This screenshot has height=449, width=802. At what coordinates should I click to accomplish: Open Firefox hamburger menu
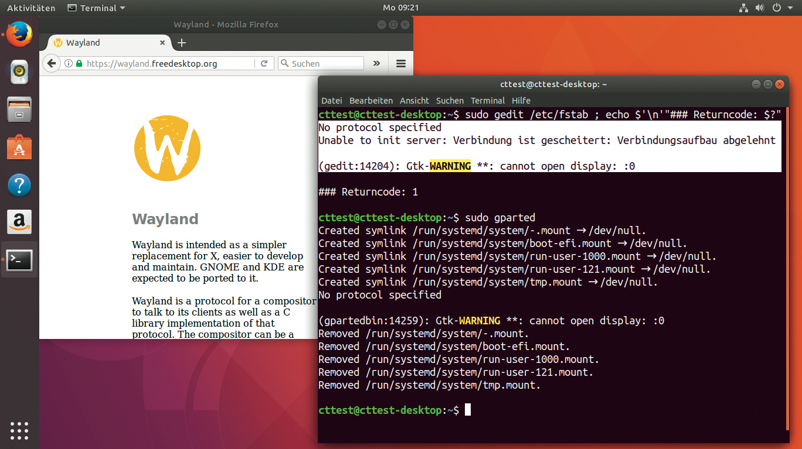pyautogui.click(x=401, y=63)
